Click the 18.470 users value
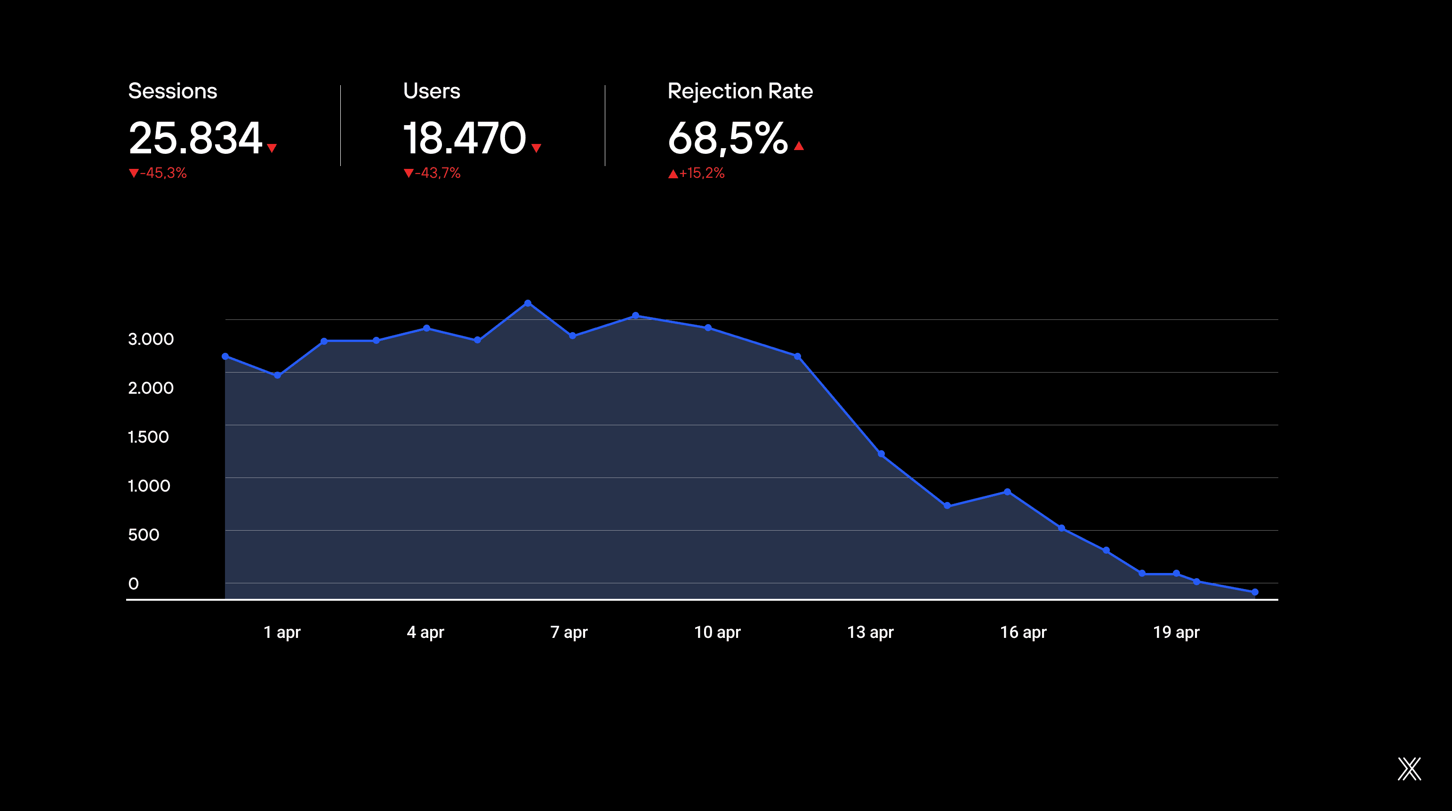The width and height of the screenshot is (1452, 811). tap(465, 138)
